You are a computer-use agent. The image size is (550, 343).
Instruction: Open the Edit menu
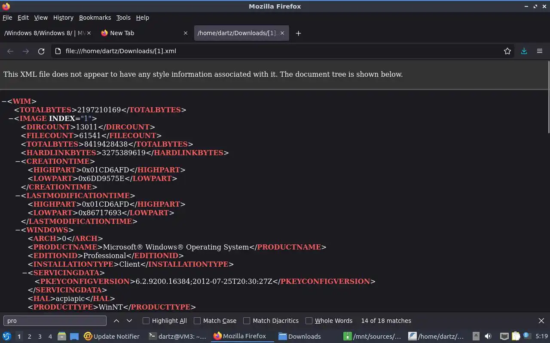pos(23,18)
